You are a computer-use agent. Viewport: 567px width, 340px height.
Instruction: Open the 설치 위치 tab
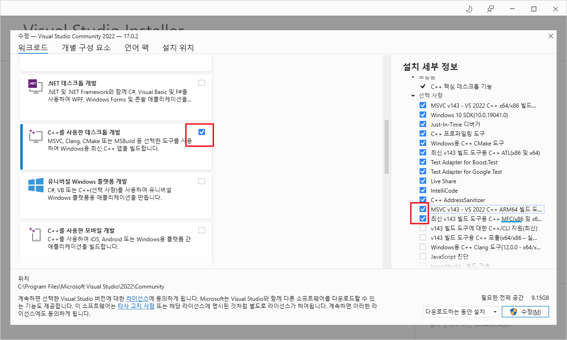tap(178, 48)
